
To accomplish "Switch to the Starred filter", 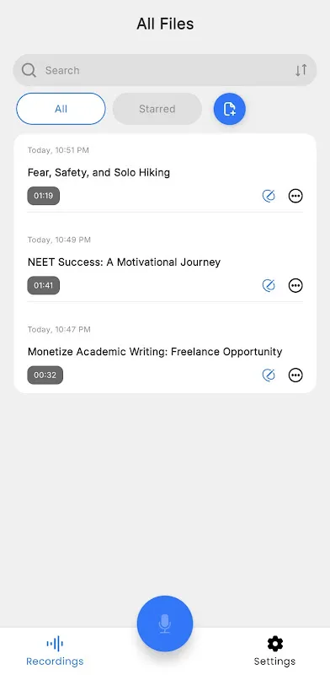I will coord(157,109).
